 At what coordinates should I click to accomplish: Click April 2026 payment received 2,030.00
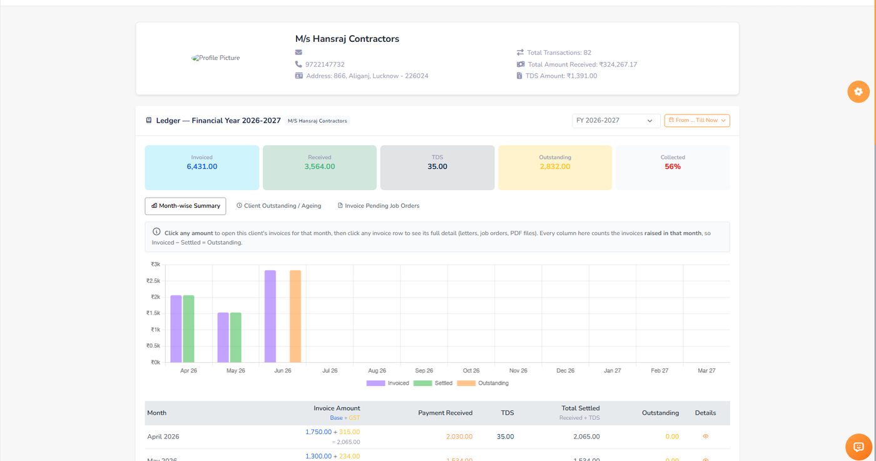coord(459,437)
